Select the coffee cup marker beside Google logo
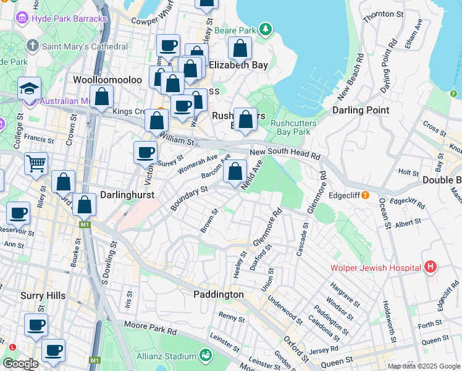Viewport: 462px width, 371px height. tap(53, 351)
